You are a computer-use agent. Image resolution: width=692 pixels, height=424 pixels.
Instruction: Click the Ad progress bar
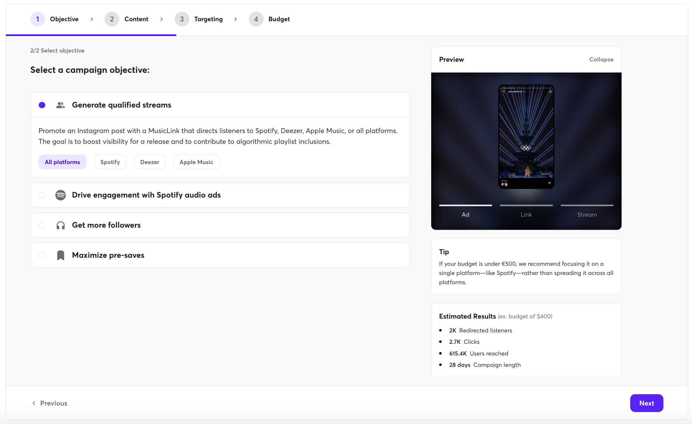[465, 205]
